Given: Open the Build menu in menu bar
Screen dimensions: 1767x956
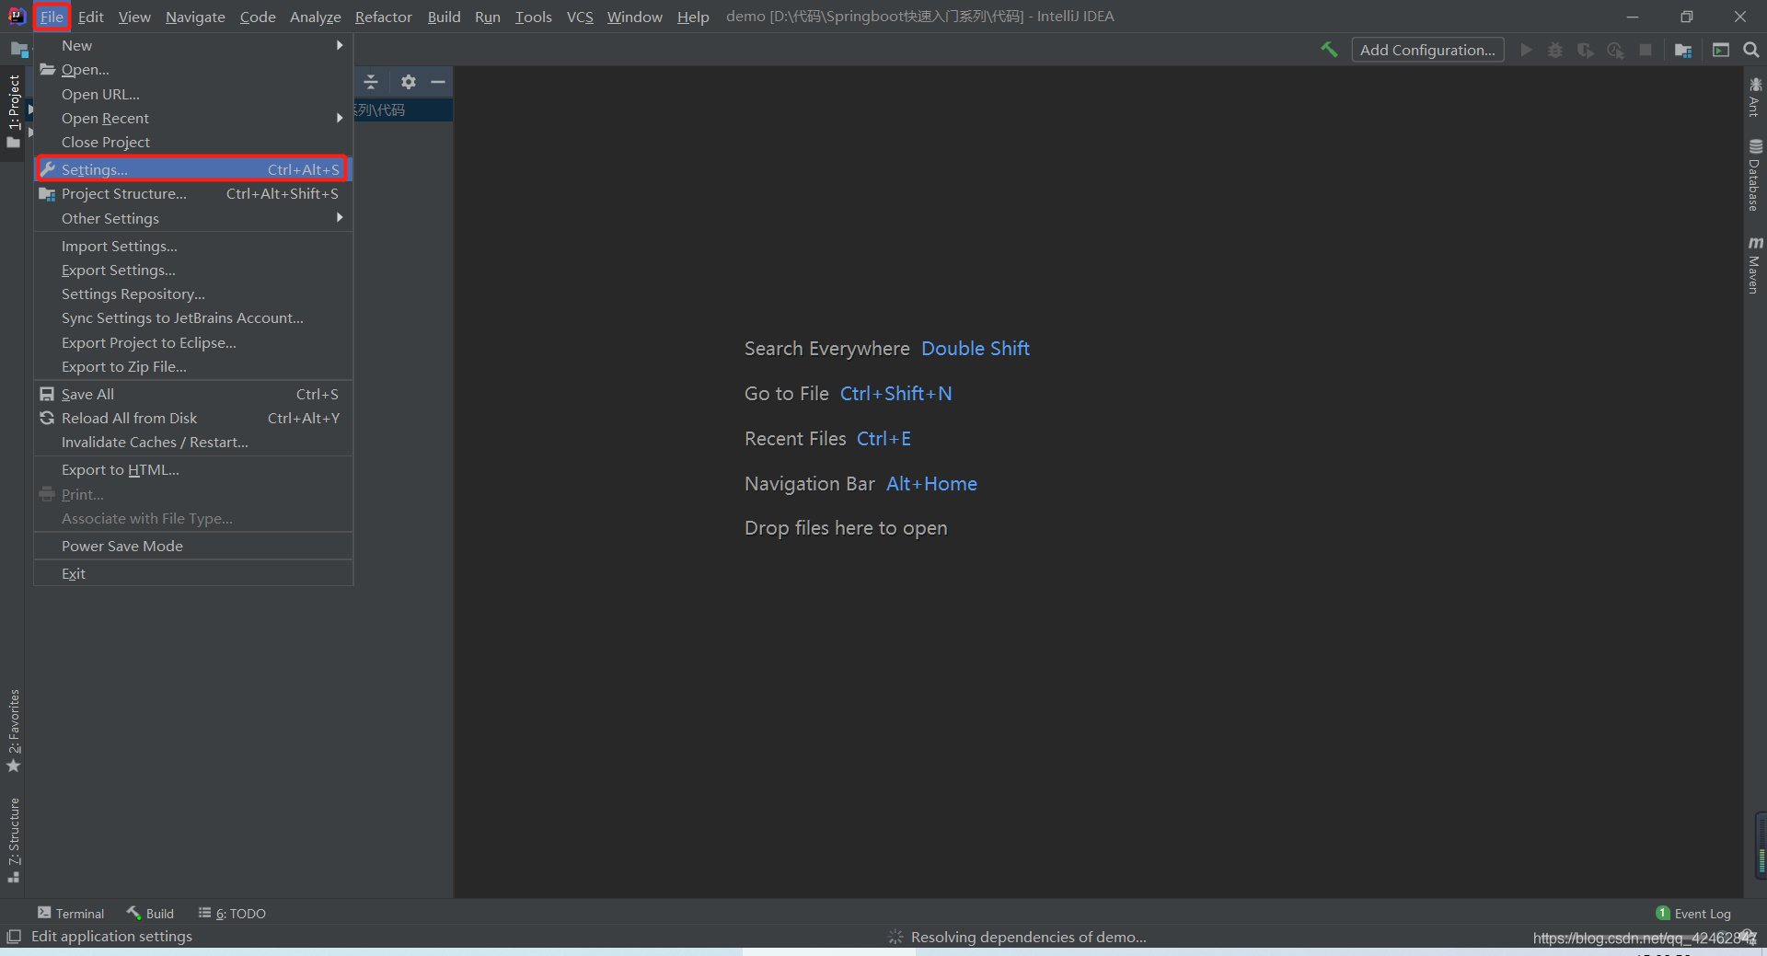Looking at the screenshot, I should (444, 17).
